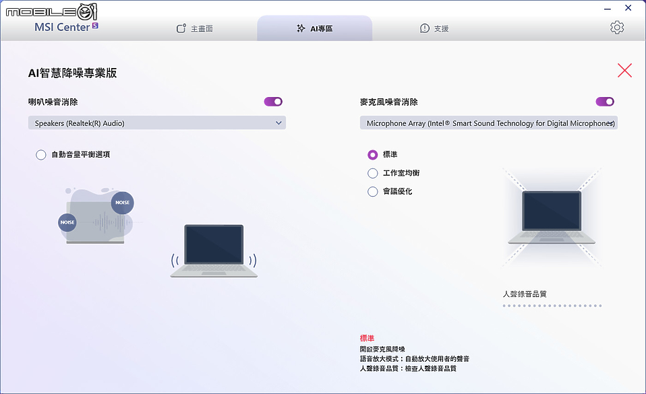Open the 支援 tab

[434, 28]
